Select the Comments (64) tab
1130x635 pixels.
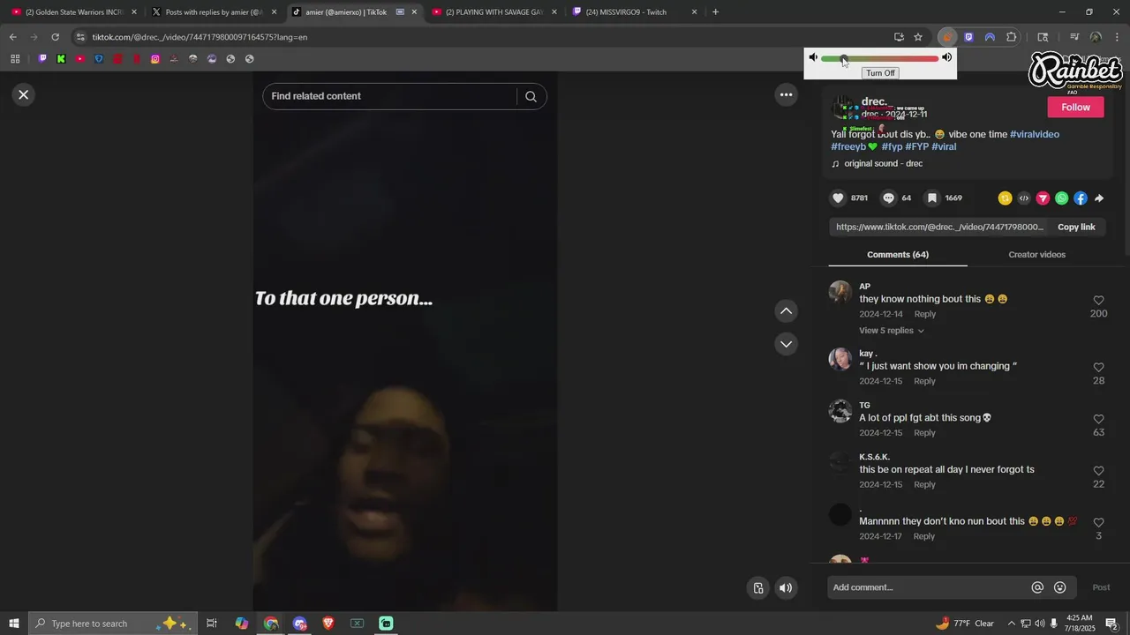(x=898, y=254)
